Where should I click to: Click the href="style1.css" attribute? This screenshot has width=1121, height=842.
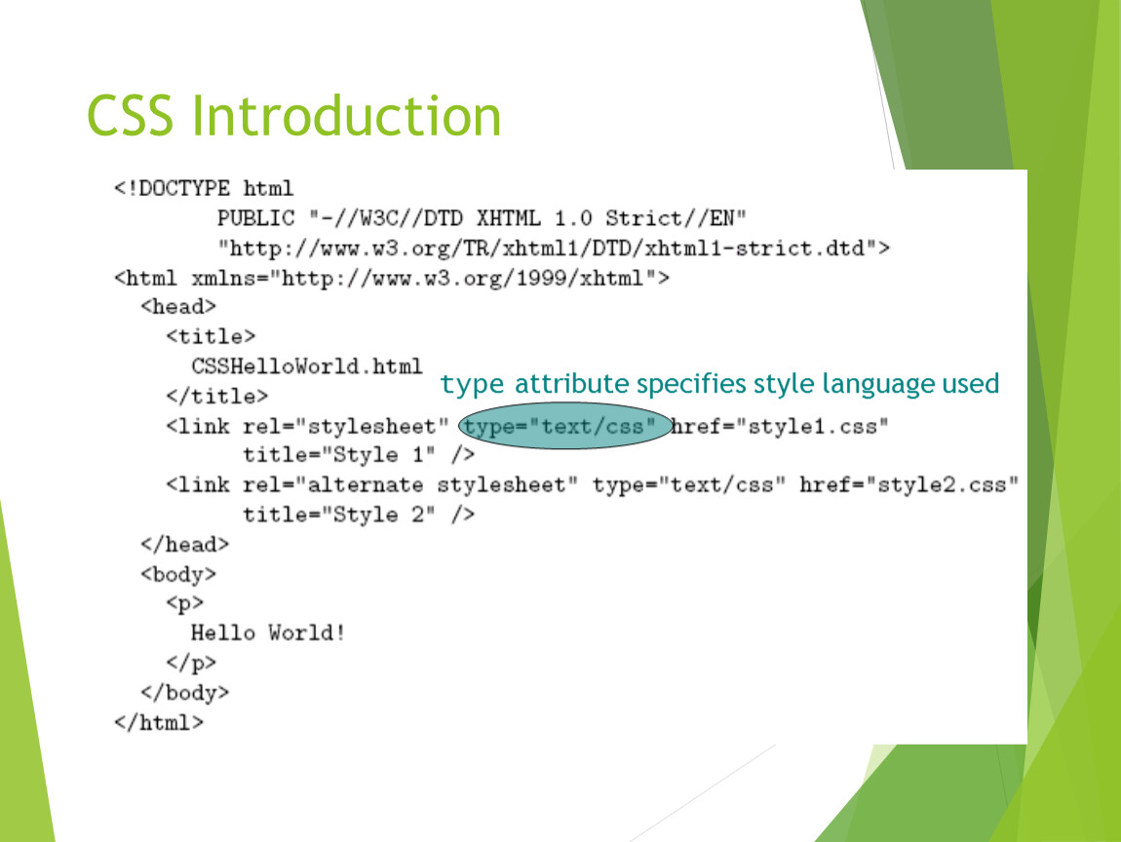pos(781,426)
